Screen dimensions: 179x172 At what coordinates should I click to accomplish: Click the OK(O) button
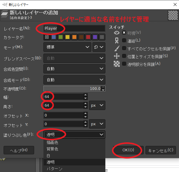(128, 150)
